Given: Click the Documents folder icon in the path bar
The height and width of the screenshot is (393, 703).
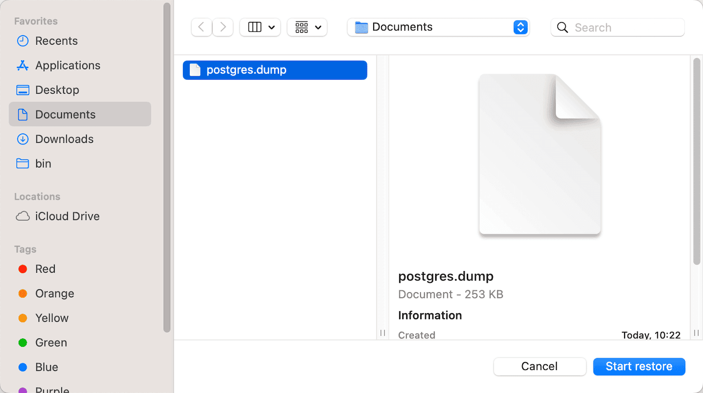Looking at the screenshot, I should (x=361, y=27).
